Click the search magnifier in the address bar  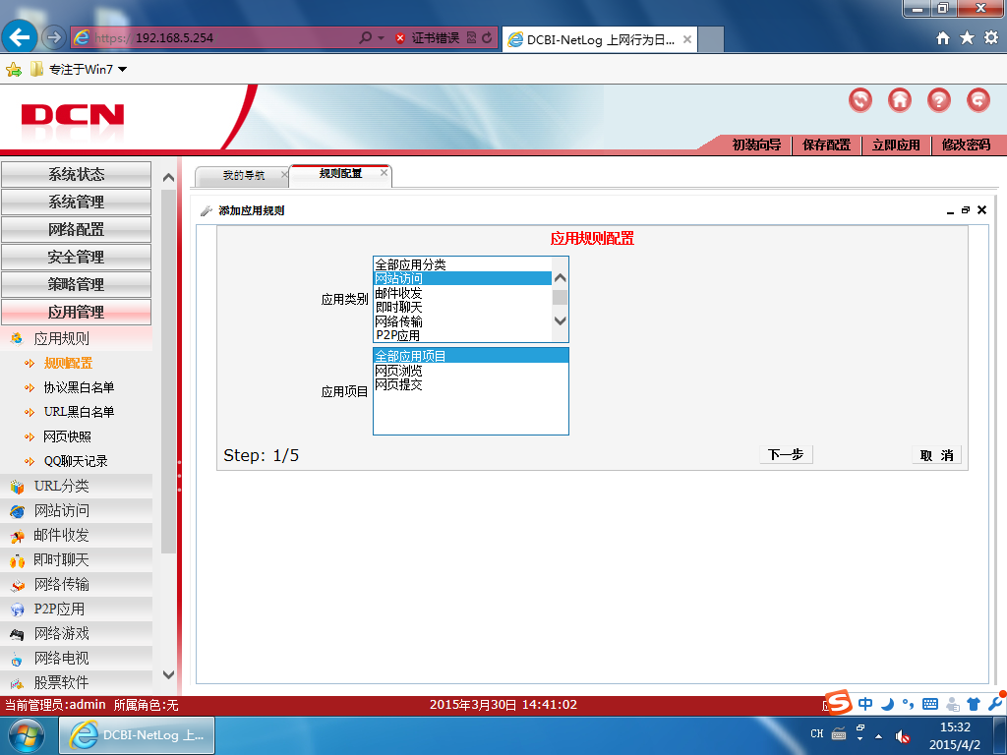(x=366, y=38)
